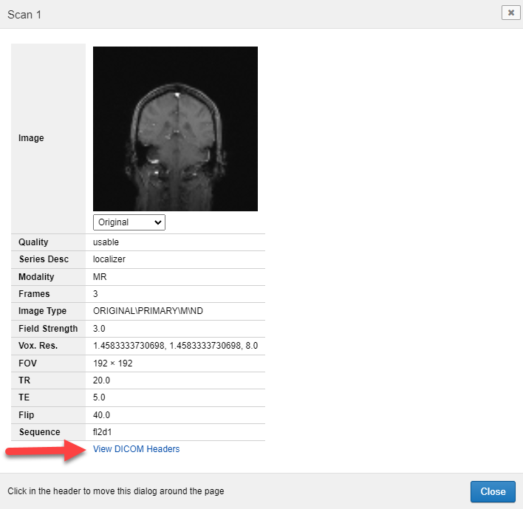The width and height of the screenshot is (523, 509).
Task: Select the TE value 5.0
Action: (x=99, y=398)
